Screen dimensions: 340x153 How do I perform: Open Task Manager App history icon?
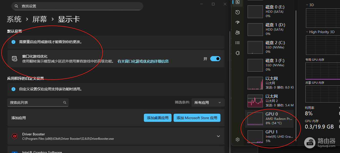click(x=238, y=12)
